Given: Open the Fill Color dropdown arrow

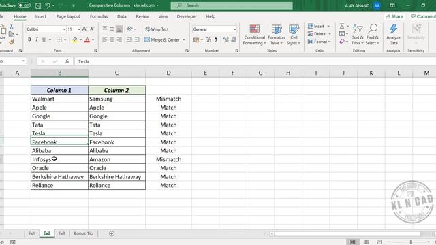Looking at the screenshot, I should tap(80, 40).
